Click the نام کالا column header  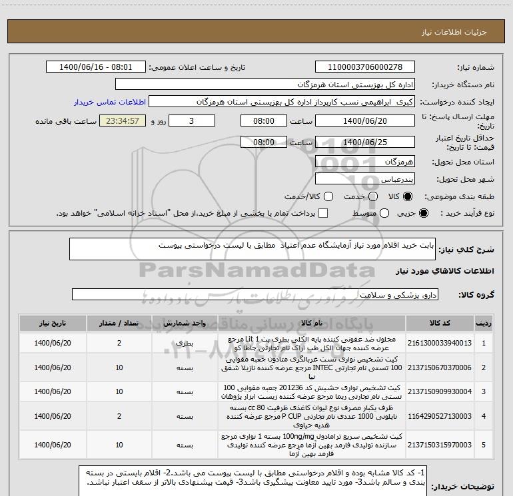[312, 324]
